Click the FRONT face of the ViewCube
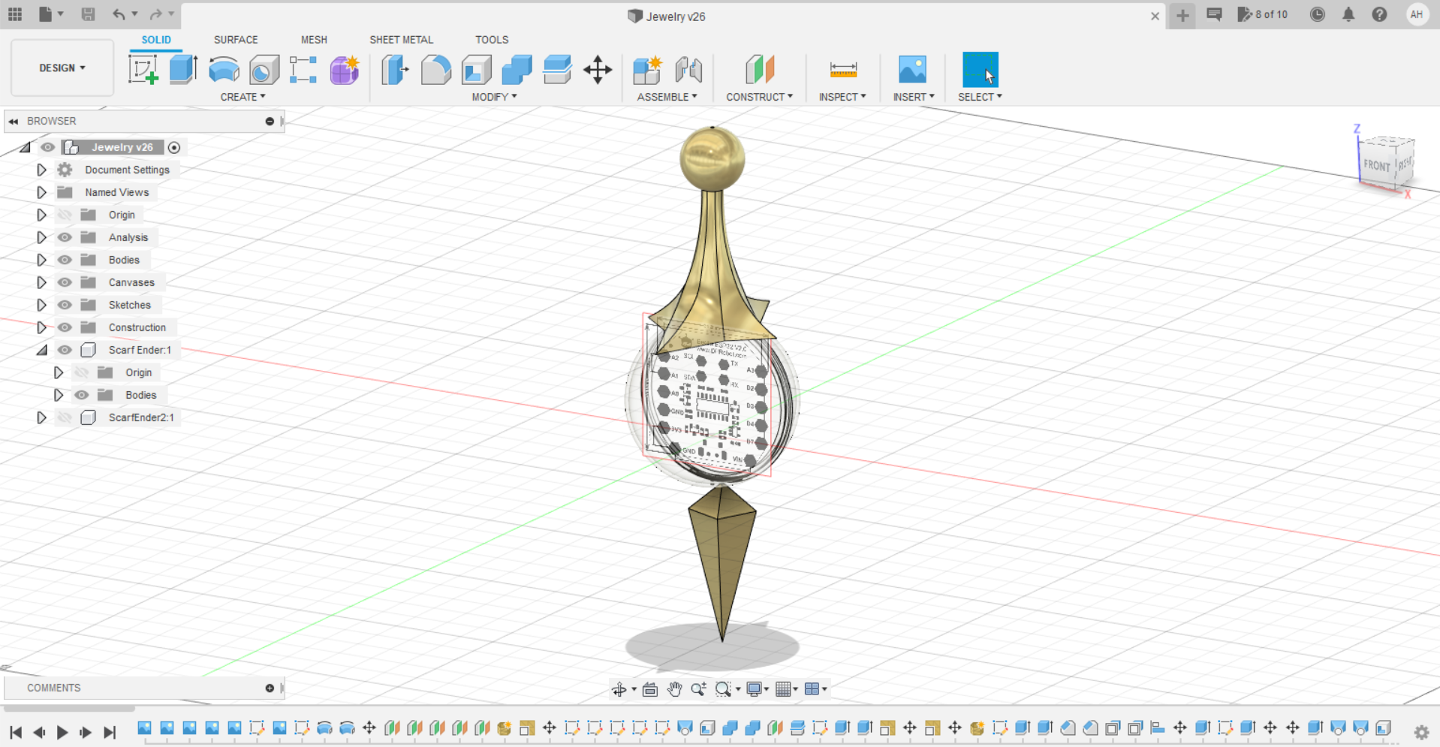The image size is (1440, 747). (x=1376, y=166)
